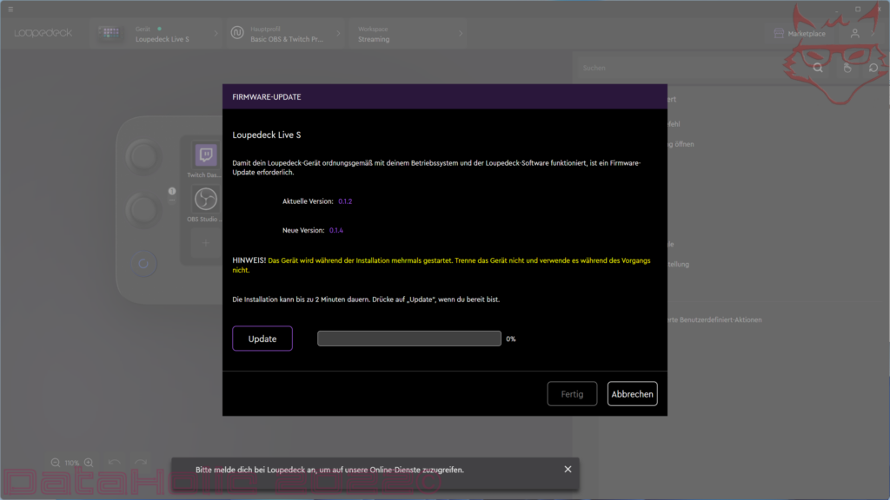
Task: Select the lower dial on the device preview
Action: 143,210
